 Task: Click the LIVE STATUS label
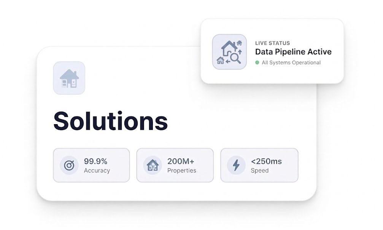tap(272, 43)
